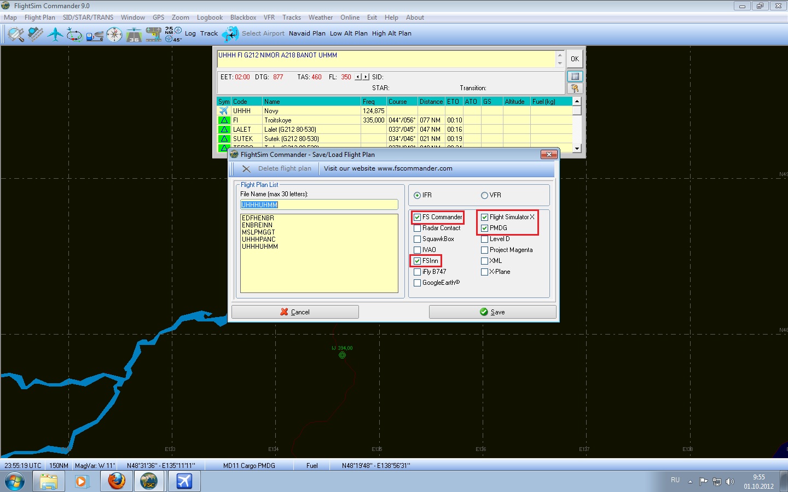The height and width of the screenshot is (492, 788).
Task: Open the GPS menu
Action: (x=159, y=17)
